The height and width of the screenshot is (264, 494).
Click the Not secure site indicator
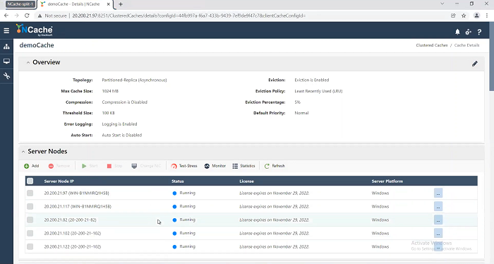pos(52,16)
